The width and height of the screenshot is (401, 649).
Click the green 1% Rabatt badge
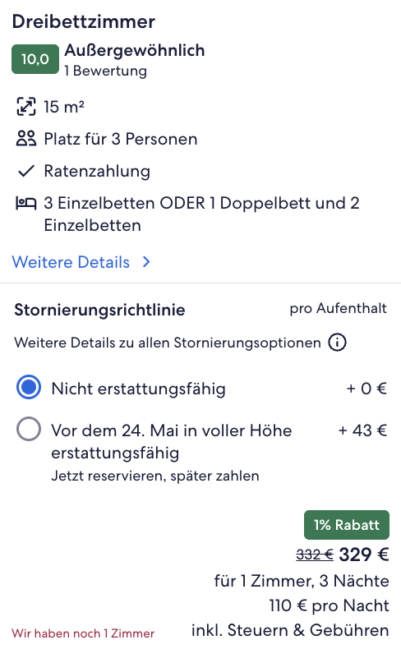(347, 525)
